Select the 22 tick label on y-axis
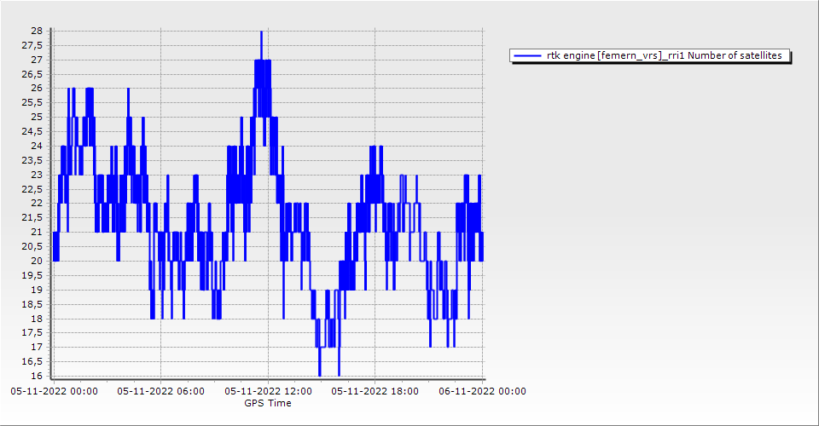The image size is (819, 426). [x=37, y=204]
